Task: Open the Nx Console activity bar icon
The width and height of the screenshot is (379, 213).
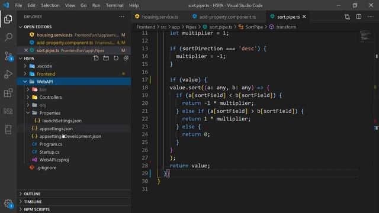Action: click(8, 111)
